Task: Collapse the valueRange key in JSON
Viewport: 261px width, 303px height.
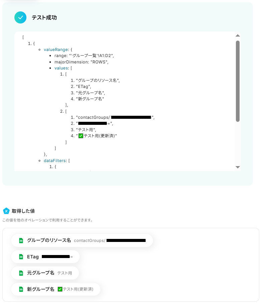Action: (56, 50)
